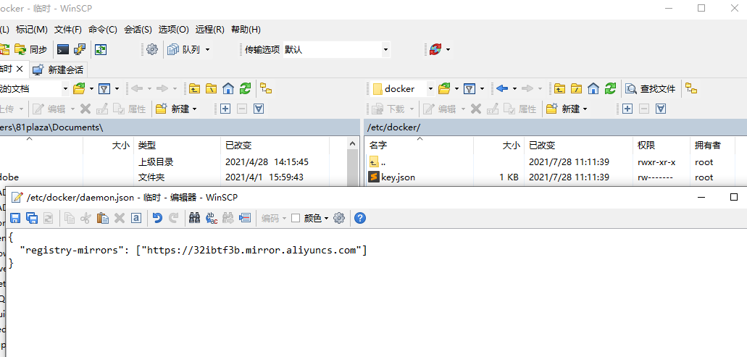Click the Select All icon in editor
This screenshot has height=357, width=747.
(136, 218)
